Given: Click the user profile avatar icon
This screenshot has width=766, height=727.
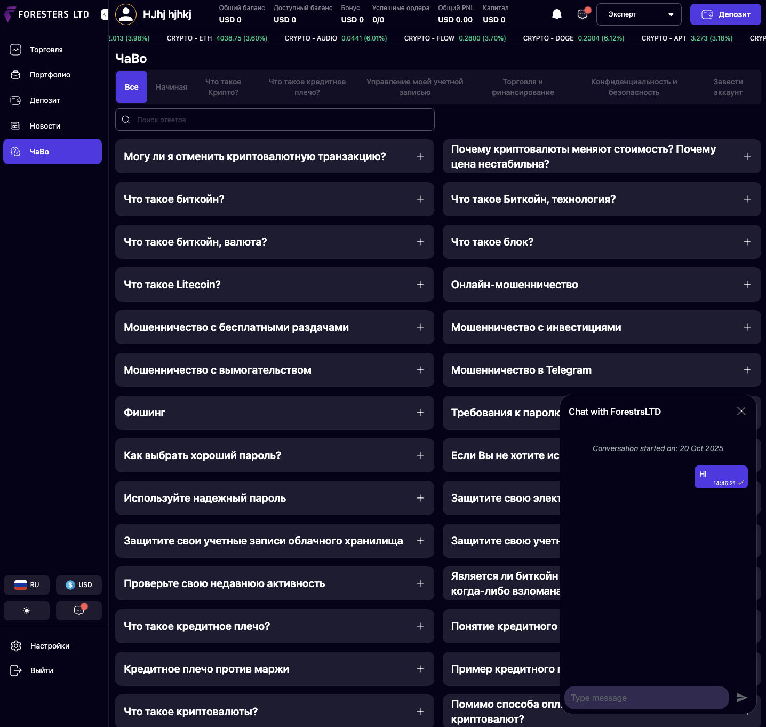Looking at the screenshot, I should point(126,14).
